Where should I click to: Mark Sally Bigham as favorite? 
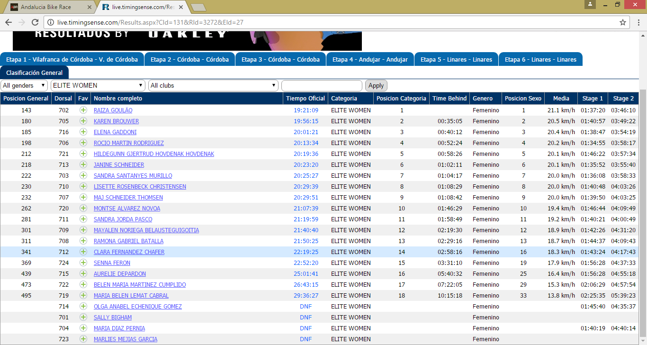click(83, 317)
